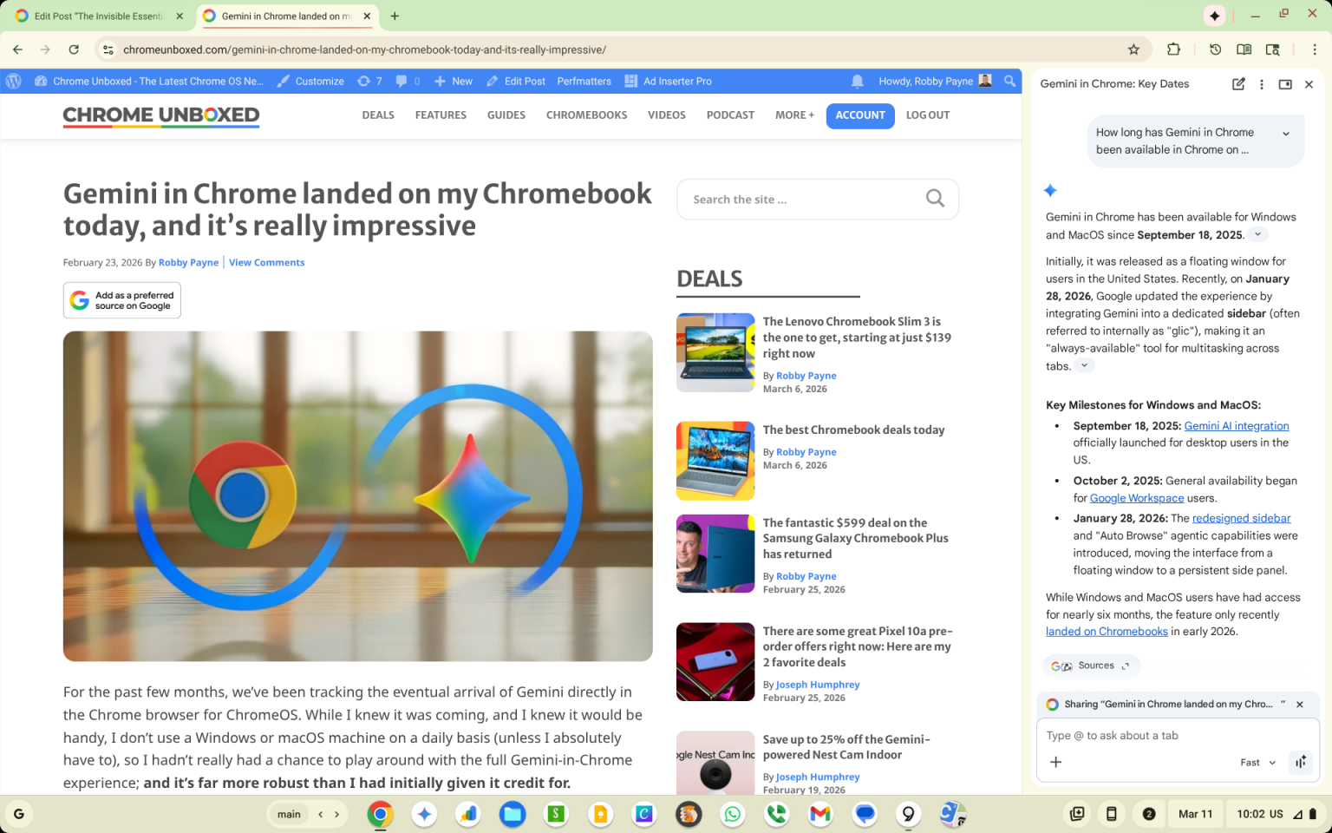
Task: Expand the collapsed user prompt bubble
Action: pos(1286,133)
